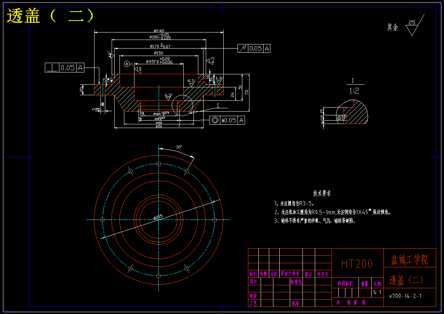Select the 盐城工学院 institution name
Screen dimensions: 444x314
coord(409,259)
